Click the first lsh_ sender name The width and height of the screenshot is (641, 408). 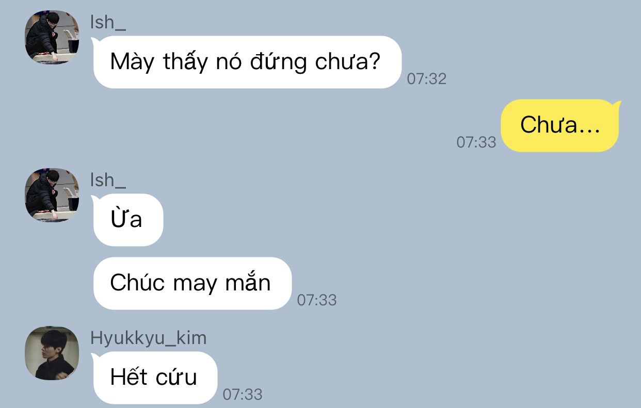click(x=108, y=22)
